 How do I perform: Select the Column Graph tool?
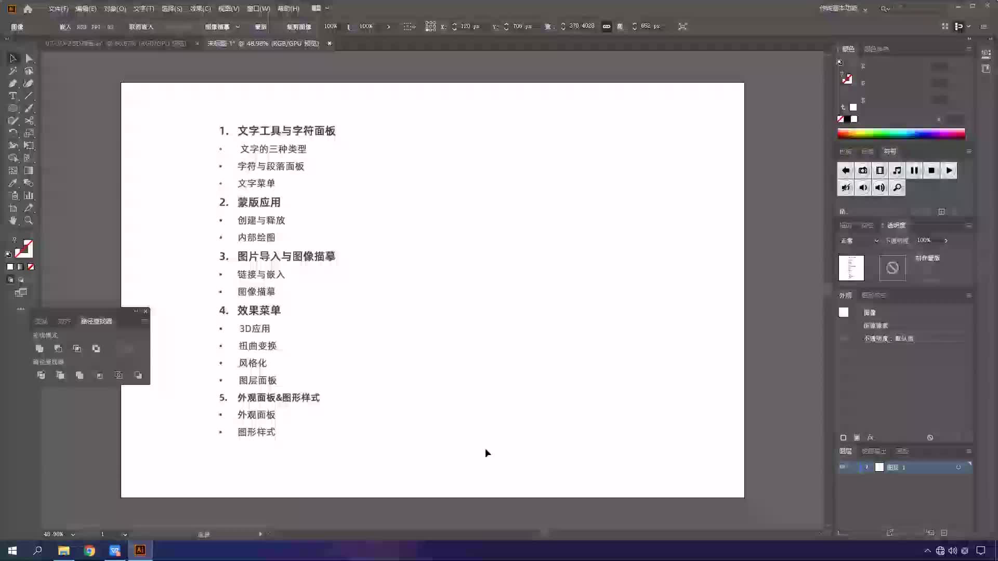(x=29, y=195)
